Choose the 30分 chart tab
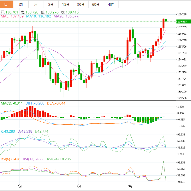191x191 pixels. (81, 4)
